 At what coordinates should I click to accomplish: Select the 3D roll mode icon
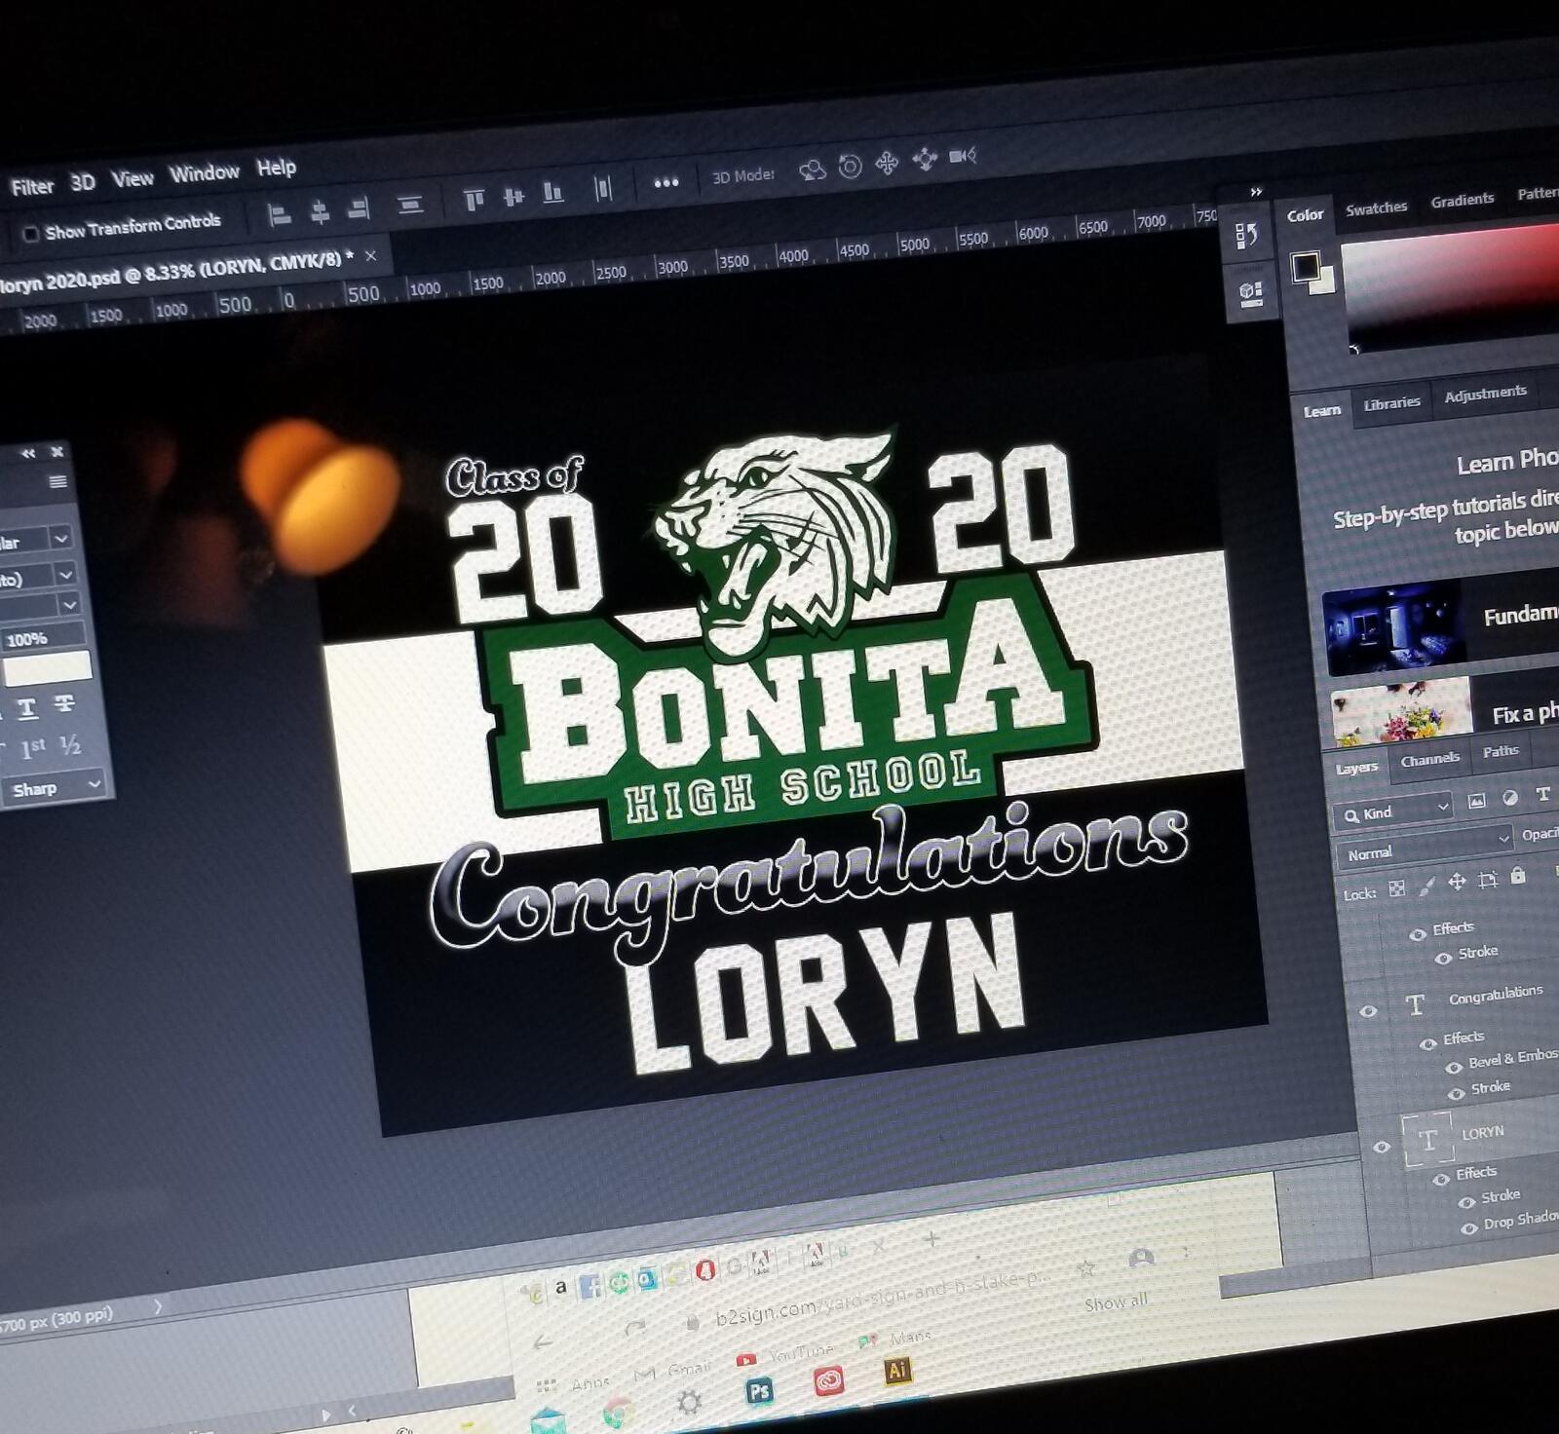(x=850, y=167)
